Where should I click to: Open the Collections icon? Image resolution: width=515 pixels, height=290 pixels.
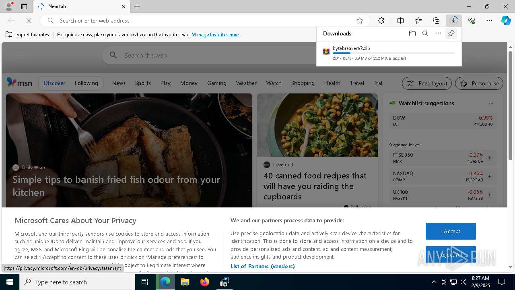pos(436,21)
